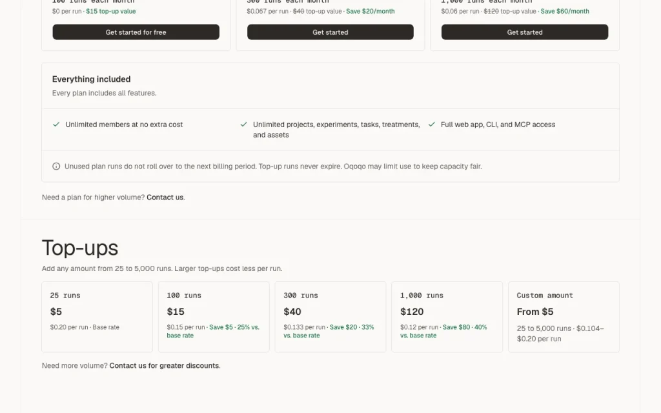Click 'Full web app, CLI, and MCP access' text
The width and height of the screenshot is (661, 413).
498,125
